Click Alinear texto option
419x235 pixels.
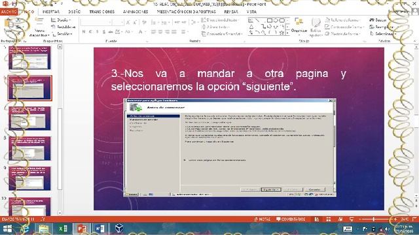[216, 27]
